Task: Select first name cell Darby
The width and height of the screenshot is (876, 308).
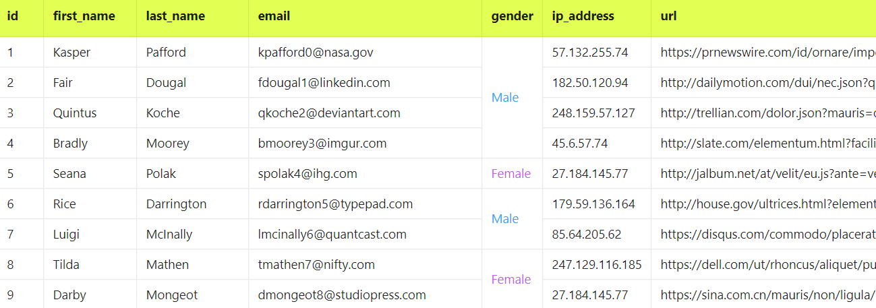Action: coord(90,295)
